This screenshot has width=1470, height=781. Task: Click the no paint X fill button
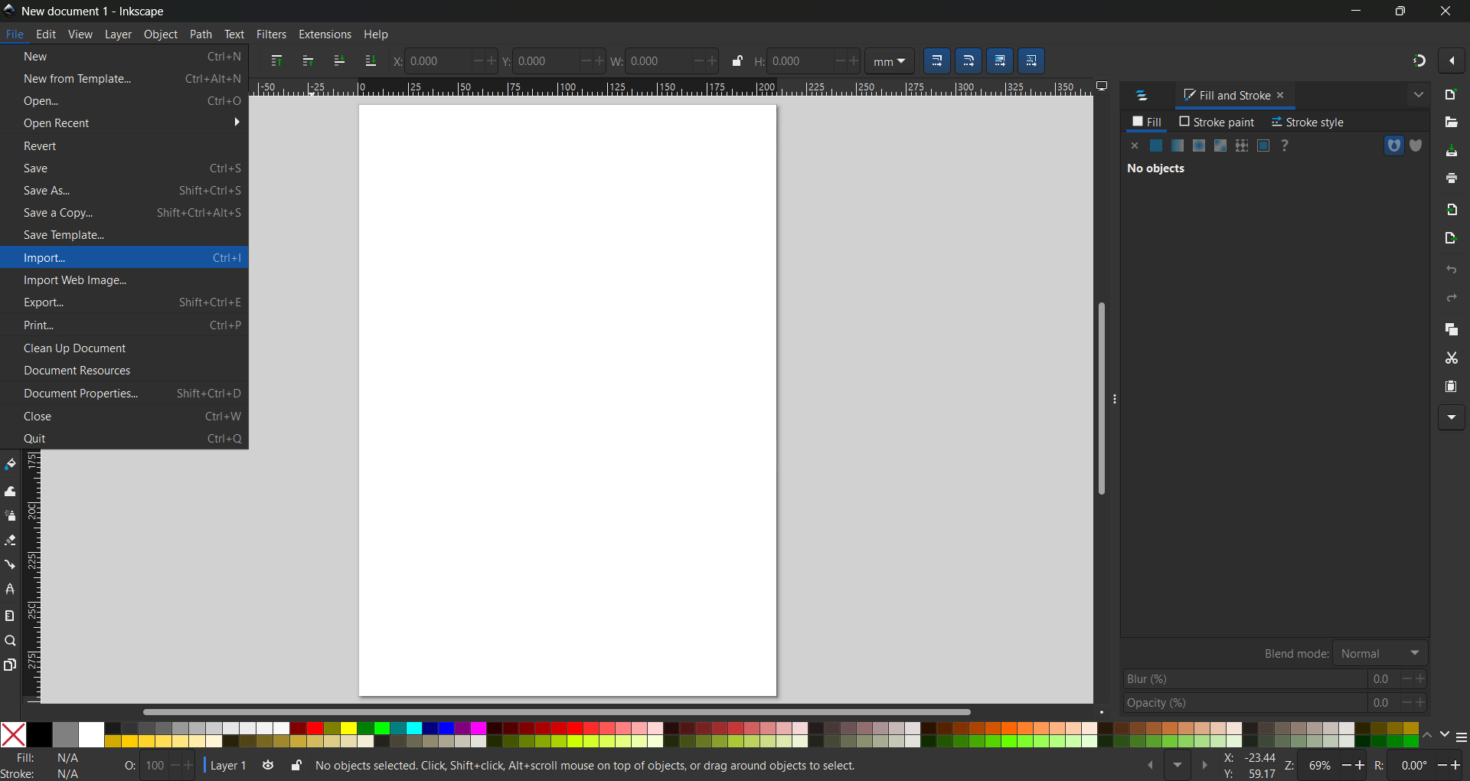point(1135,145)
